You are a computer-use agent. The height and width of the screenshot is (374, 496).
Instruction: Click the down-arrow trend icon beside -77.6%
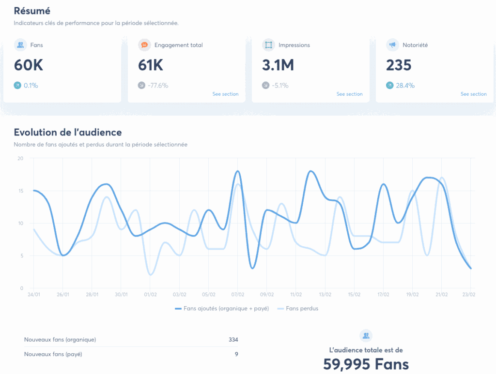coord(141,86)
